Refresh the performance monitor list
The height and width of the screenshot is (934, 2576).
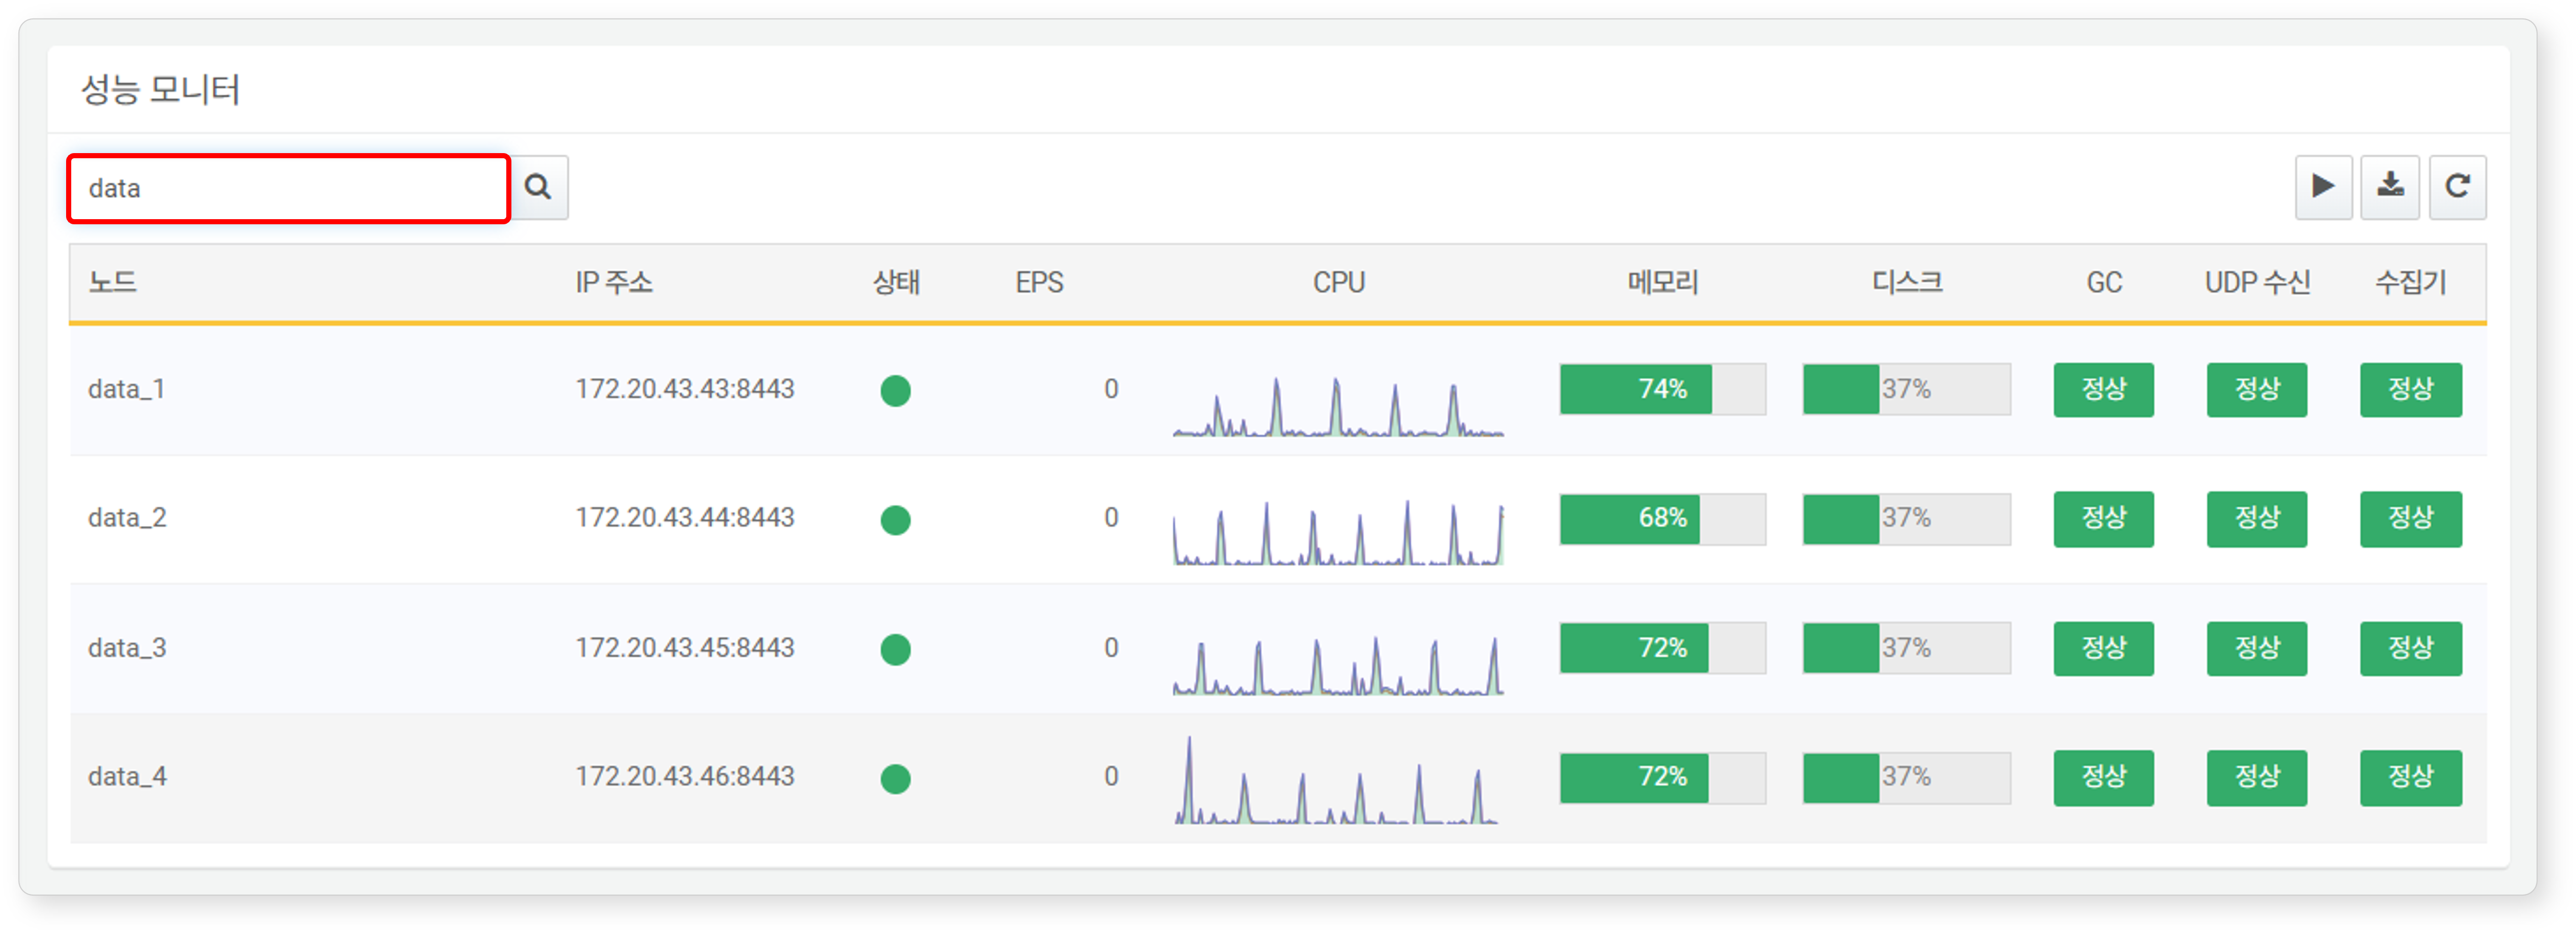click(x=2457, y=187)
